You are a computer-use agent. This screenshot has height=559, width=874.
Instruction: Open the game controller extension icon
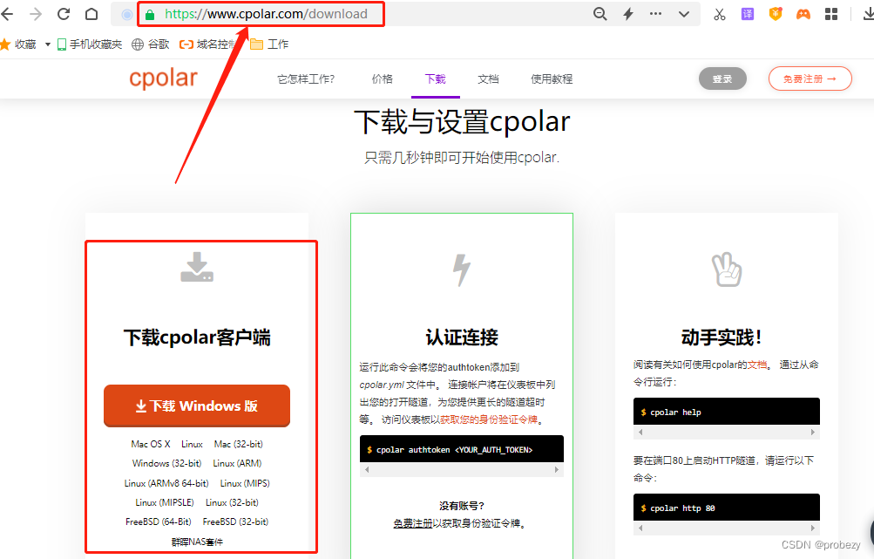pyautogui.click(x=803, y=14)
